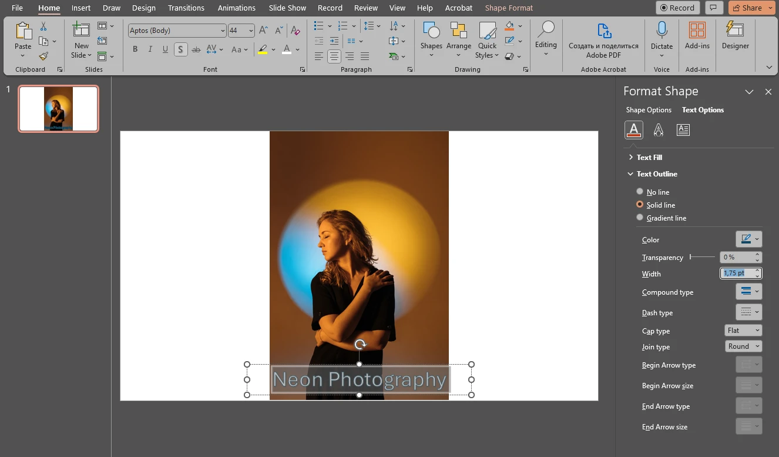Image resolution: width=779 pixels, height=457 pixels.
Task: Switch to the Shape Format ribbon tab
Action: 509,8
